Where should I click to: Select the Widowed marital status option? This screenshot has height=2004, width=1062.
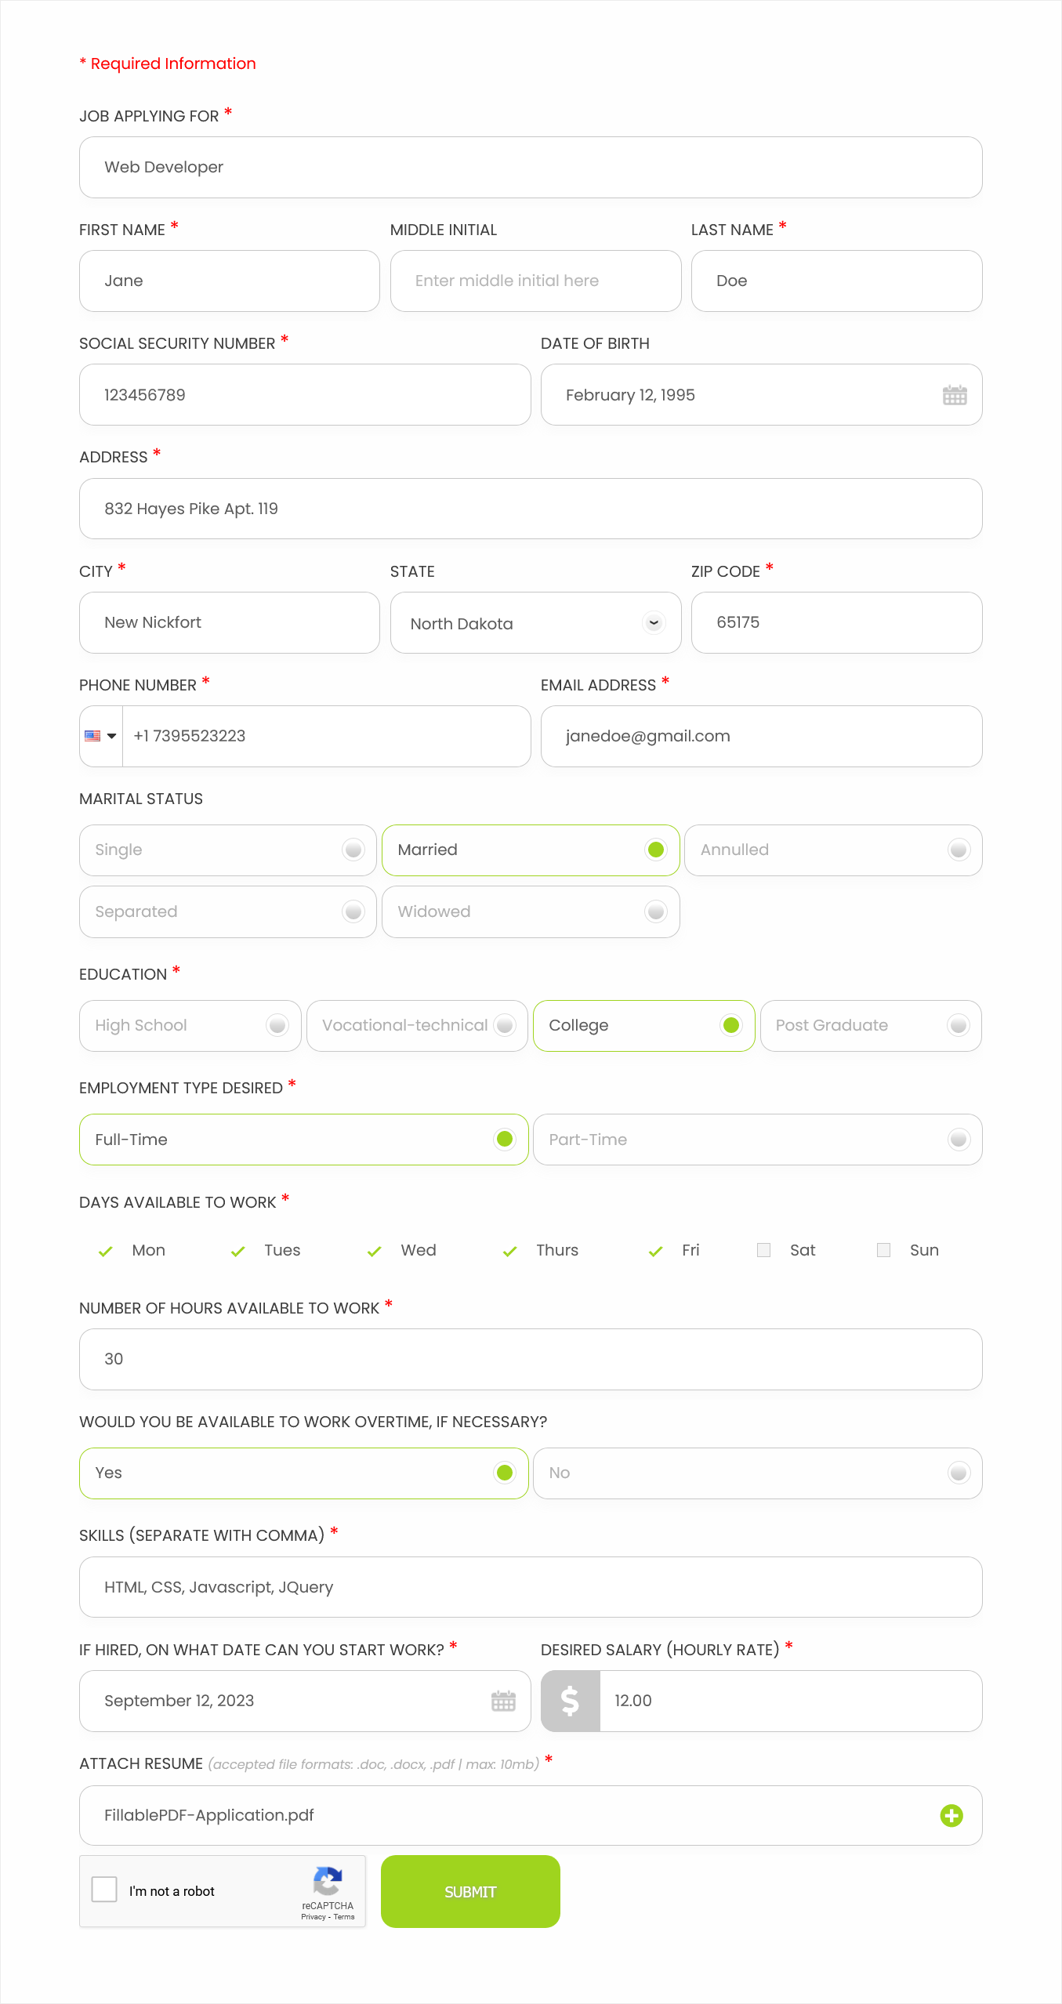531,911
